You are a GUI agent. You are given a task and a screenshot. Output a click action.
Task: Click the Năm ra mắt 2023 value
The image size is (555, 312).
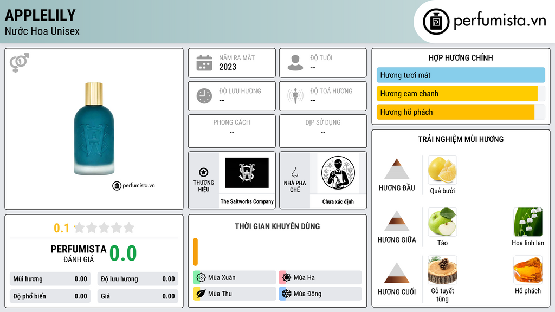pos(228,67)
